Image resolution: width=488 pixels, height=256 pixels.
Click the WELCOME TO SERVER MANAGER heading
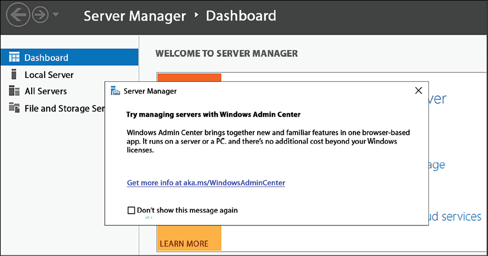[226, 53]
